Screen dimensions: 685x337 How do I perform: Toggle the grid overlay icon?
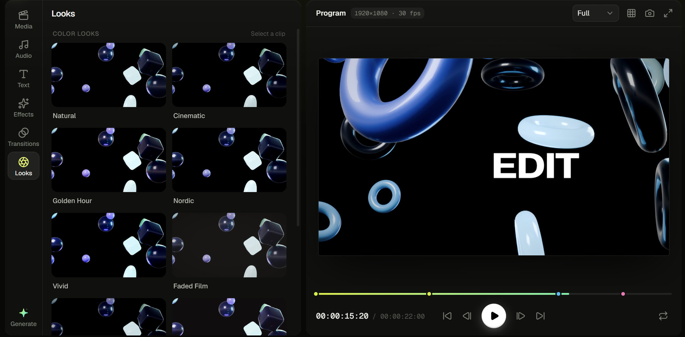click(631, 13)
